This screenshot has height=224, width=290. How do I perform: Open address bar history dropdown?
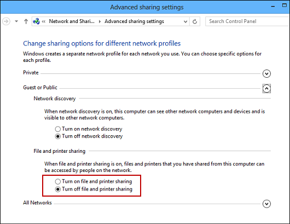pos(185,21)
